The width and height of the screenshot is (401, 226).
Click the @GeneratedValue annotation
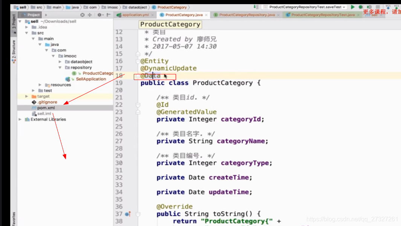(187, 112)
